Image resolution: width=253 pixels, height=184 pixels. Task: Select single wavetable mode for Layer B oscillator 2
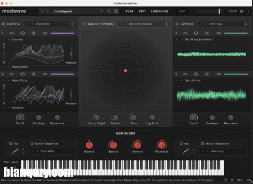[185, 74]
